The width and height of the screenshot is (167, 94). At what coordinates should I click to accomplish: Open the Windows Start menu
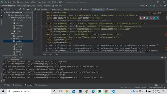click(x=3, y=91)
